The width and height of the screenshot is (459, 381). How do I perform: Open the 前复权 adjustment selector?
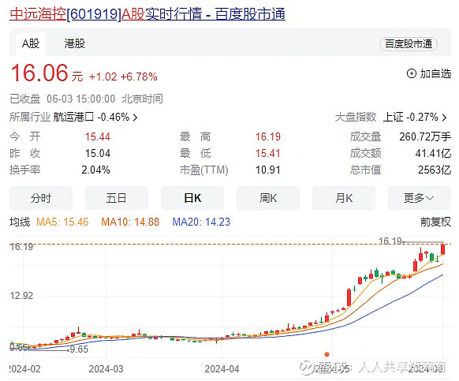coord(435,222)
